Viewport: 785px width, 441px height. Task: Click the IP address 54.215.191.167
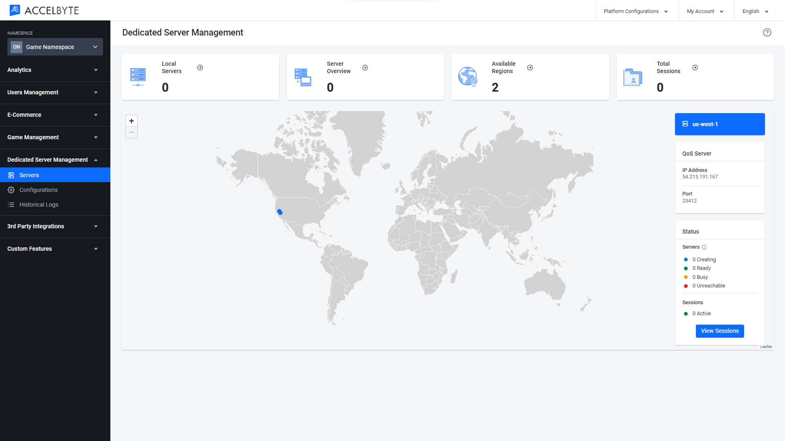[x=700, y=177]
